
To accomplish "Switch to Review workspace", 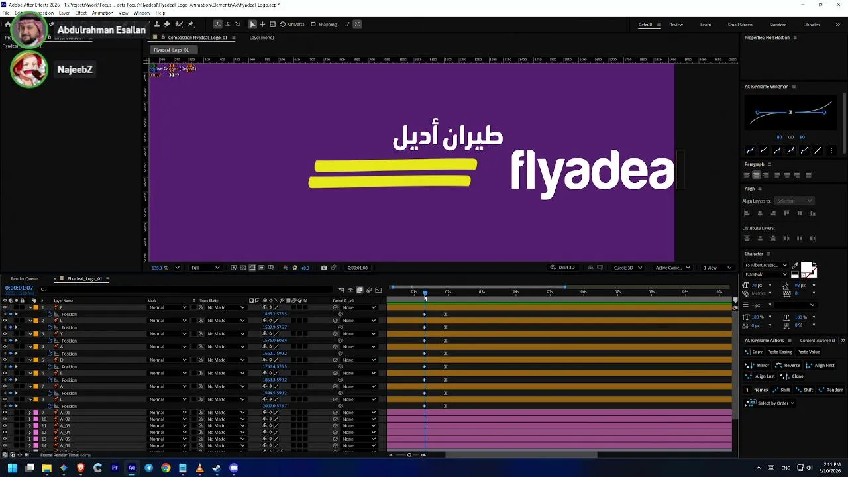I will 676,25.
